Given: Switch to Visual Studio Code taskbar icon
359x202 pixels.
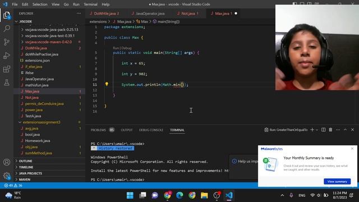Looking at the screenshot, I should [229, 195].
